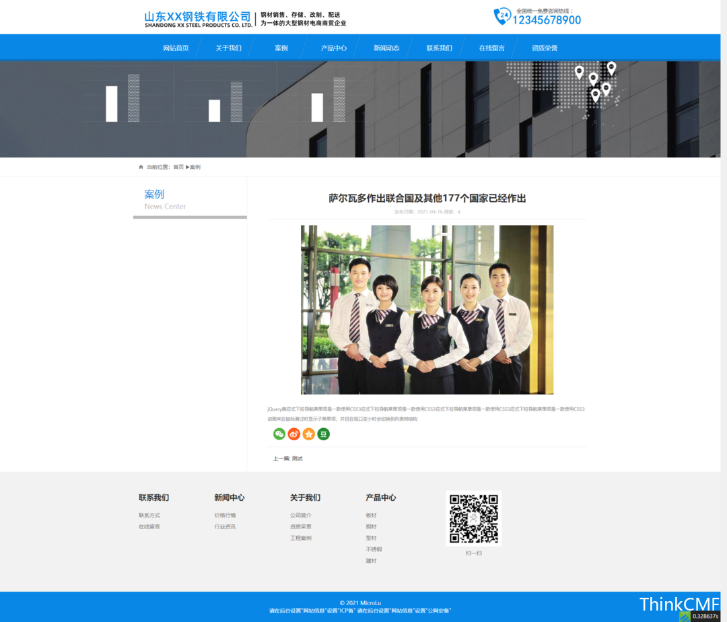Share article via green Douban icon

pos(324,434)
